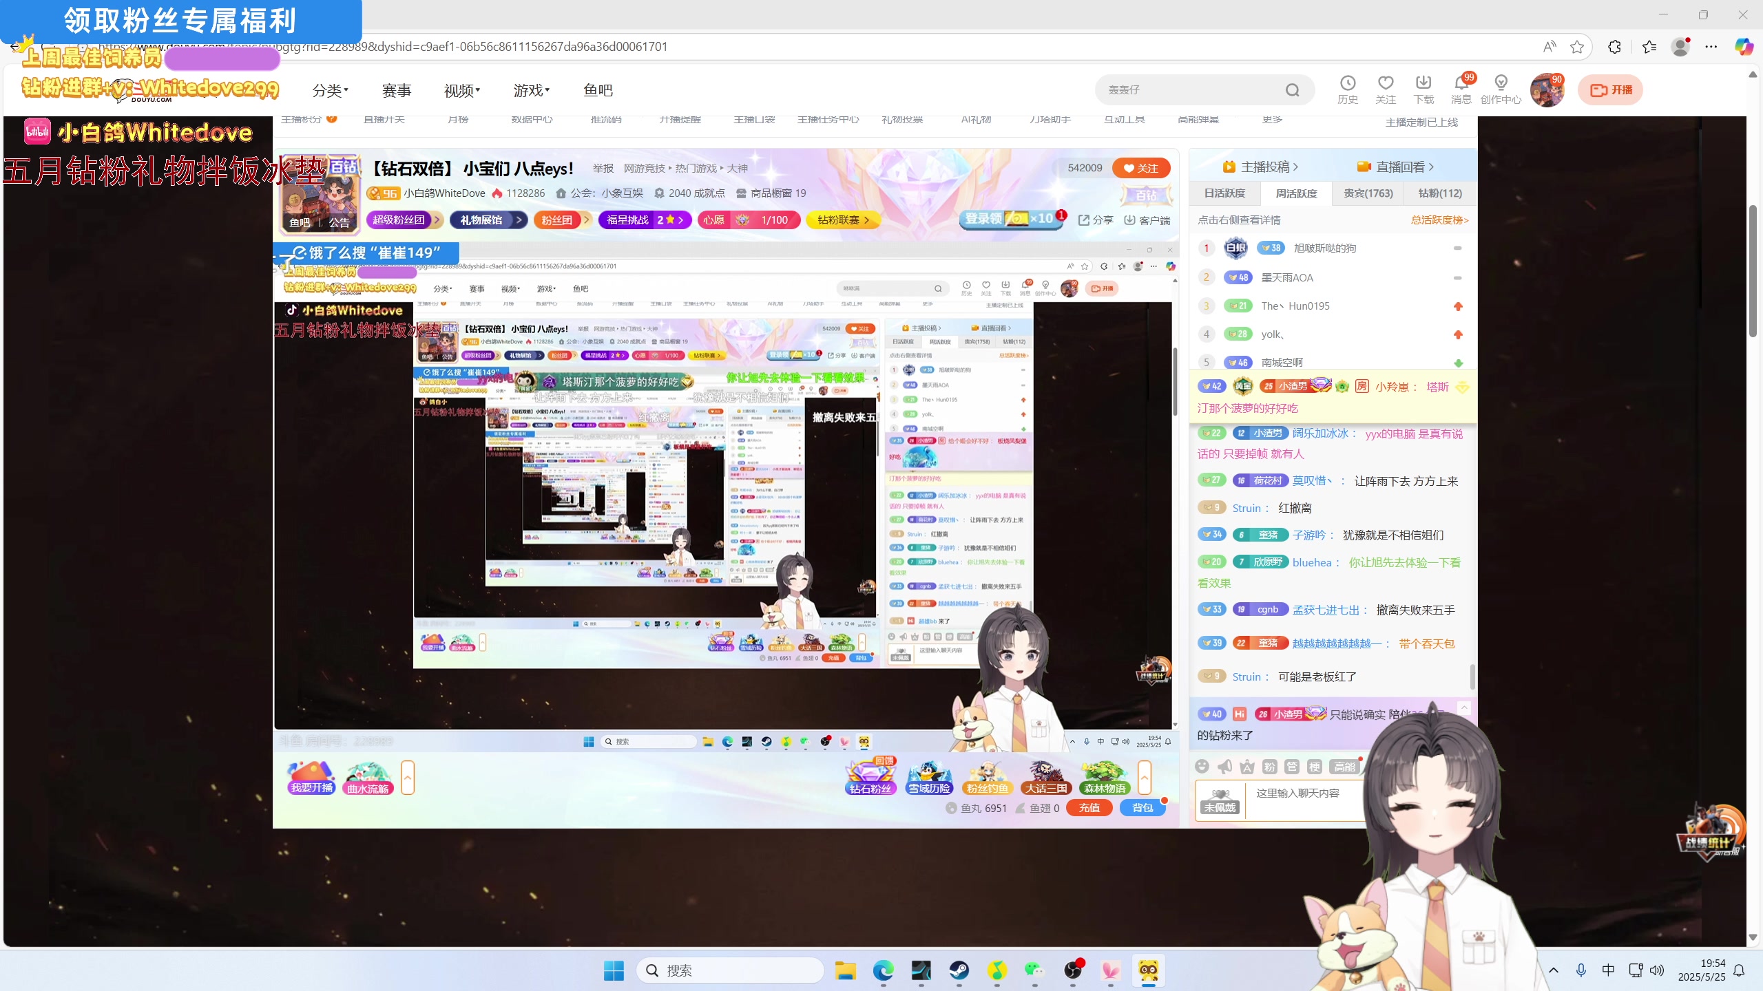This screenshot has width=1763, height=991.
Task: Click the 举报 report link
Action: point(603,169)
